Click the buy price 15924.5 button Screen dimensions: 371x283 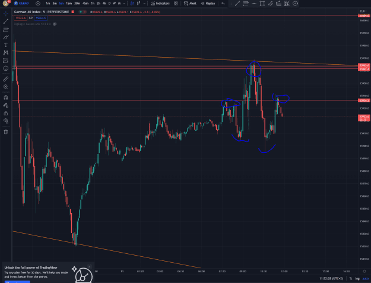(41, 18)
